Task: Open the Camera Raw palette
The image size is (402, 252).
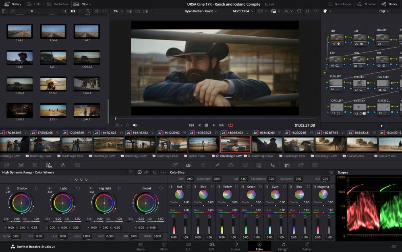Action: 7,165
